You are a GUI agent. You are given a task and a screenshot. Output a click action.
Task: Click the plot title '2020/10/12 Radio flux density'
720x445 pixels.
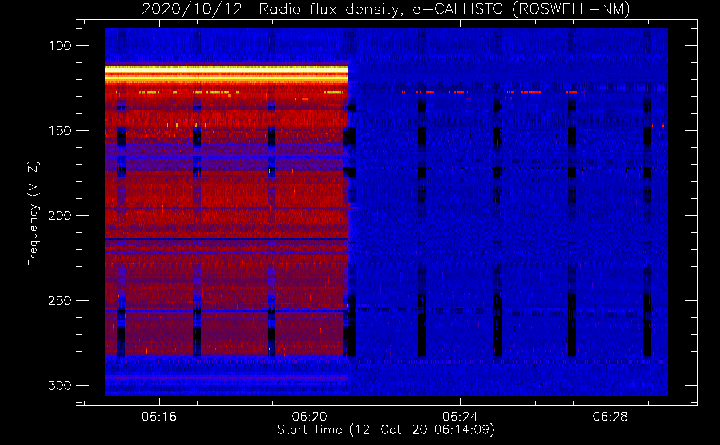point(272,9)
